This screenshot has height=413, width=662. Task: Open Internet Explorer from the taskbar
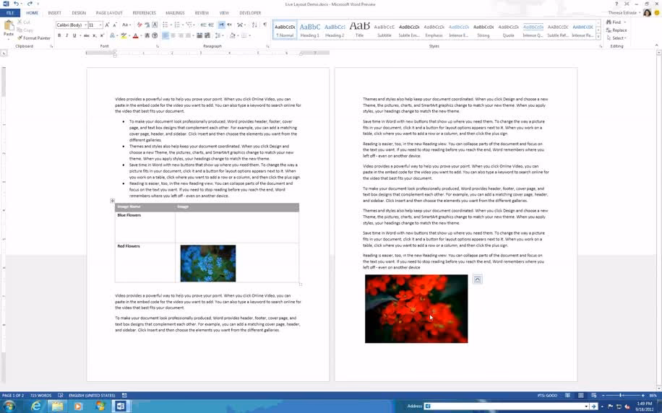coord(36,406)
